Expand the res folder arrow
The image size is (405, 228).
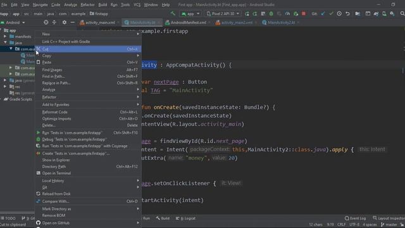5,87
